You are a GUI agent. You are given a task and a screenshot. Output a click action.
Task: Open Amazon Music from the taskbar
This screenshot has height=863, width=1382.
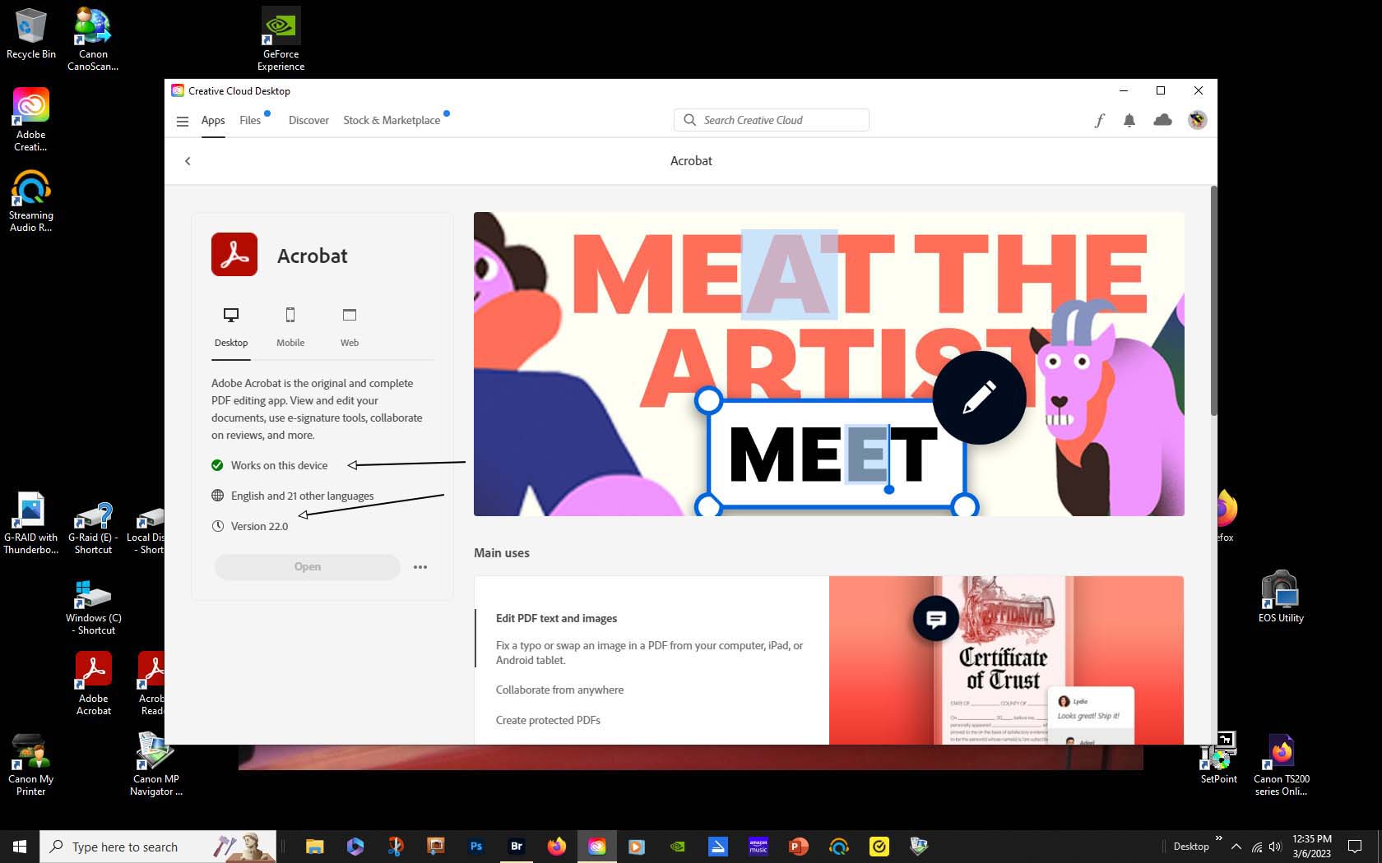[x=758, y=846]
